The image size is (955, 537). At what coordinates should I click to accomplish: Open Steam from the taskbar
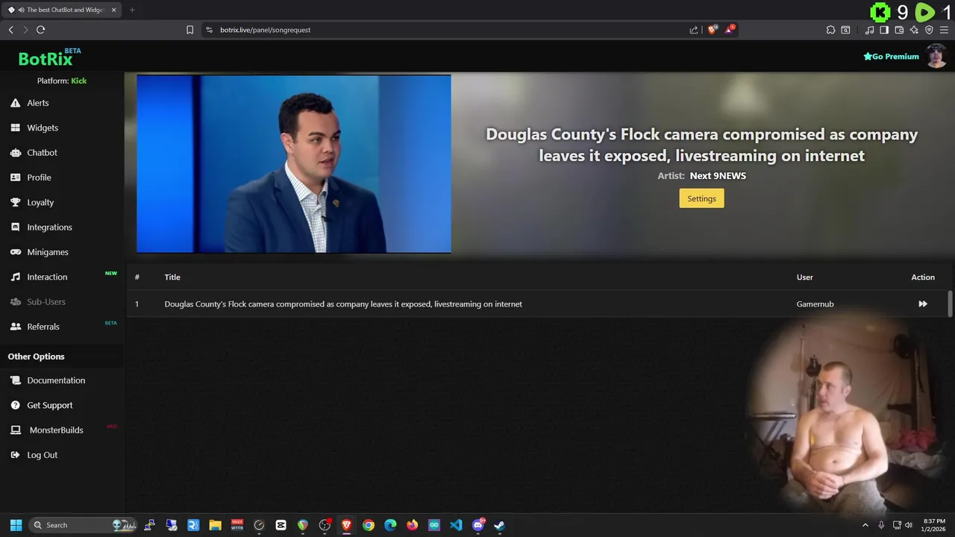[x=499, y=525]
